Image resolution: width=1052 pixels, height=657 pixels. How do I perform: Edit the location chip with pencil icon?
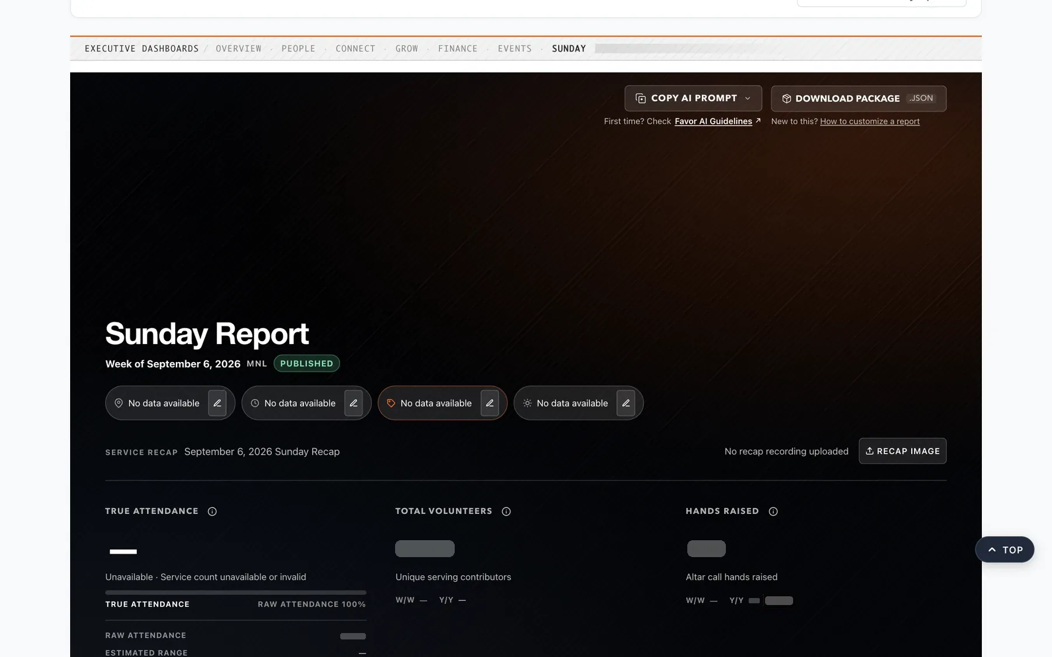217,403
